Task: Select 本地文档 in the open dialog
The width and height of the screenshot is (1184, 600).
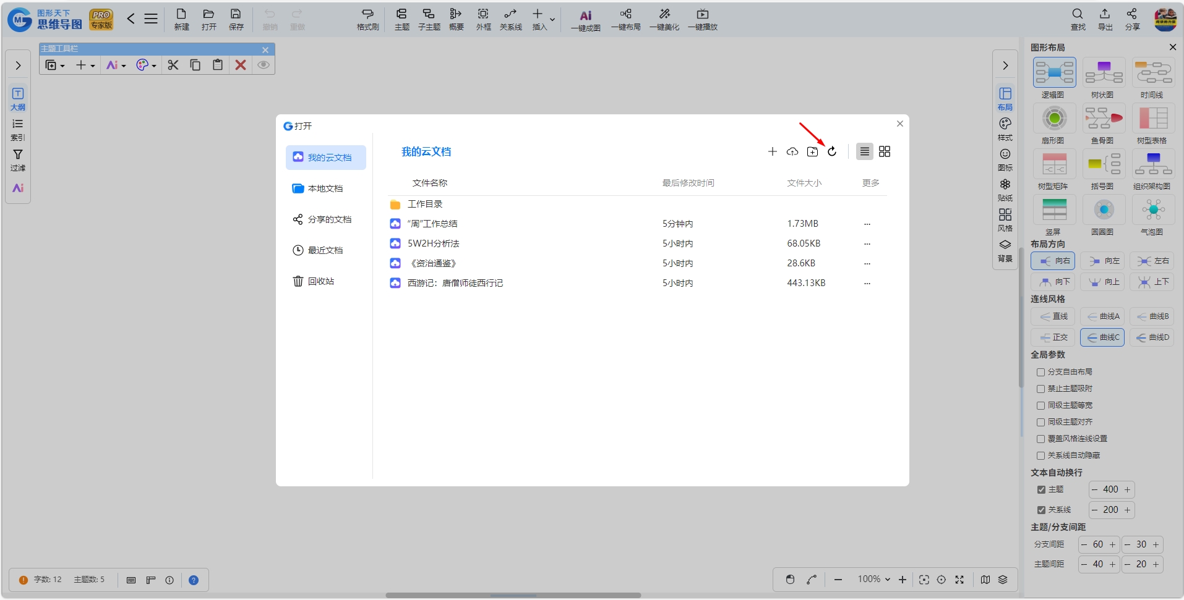Action: 326,188
